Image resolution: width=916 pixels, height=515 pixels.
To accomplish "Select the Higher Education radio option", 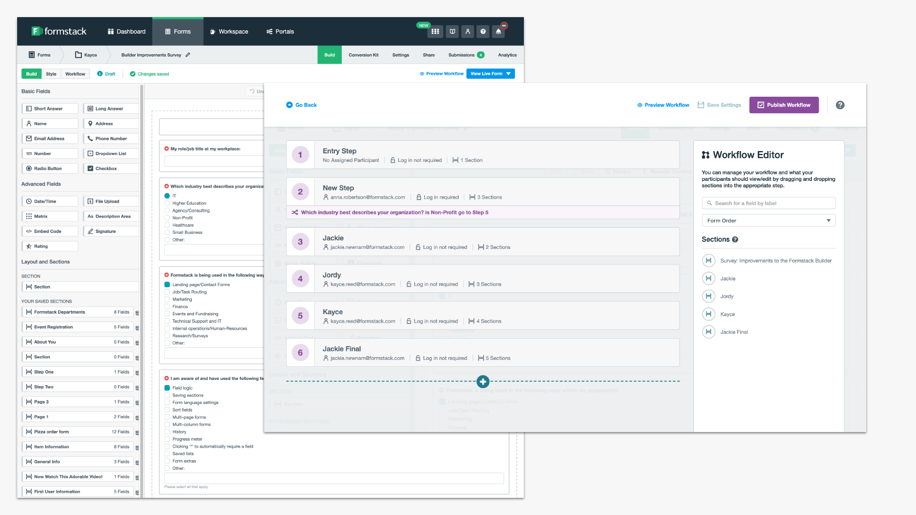I will (x=167, y=203).
